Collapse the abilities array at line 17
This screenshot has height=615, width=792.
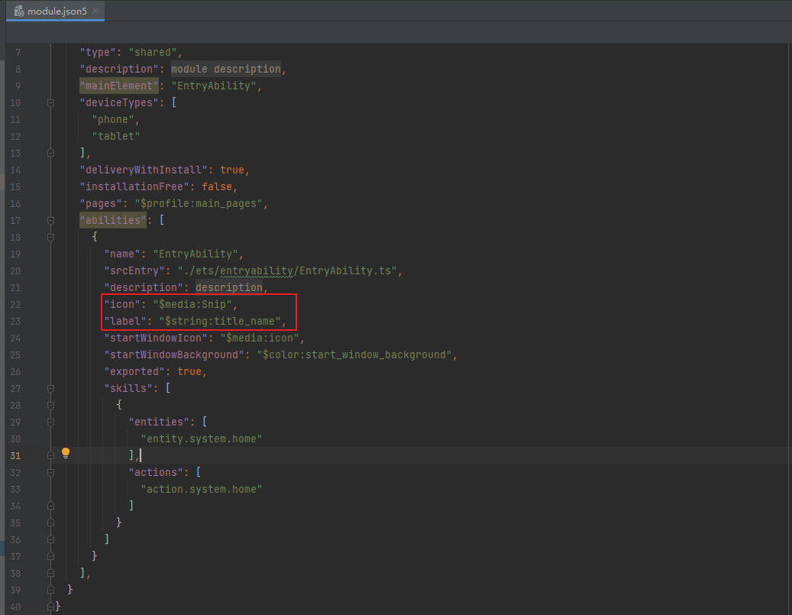[50, 220]
